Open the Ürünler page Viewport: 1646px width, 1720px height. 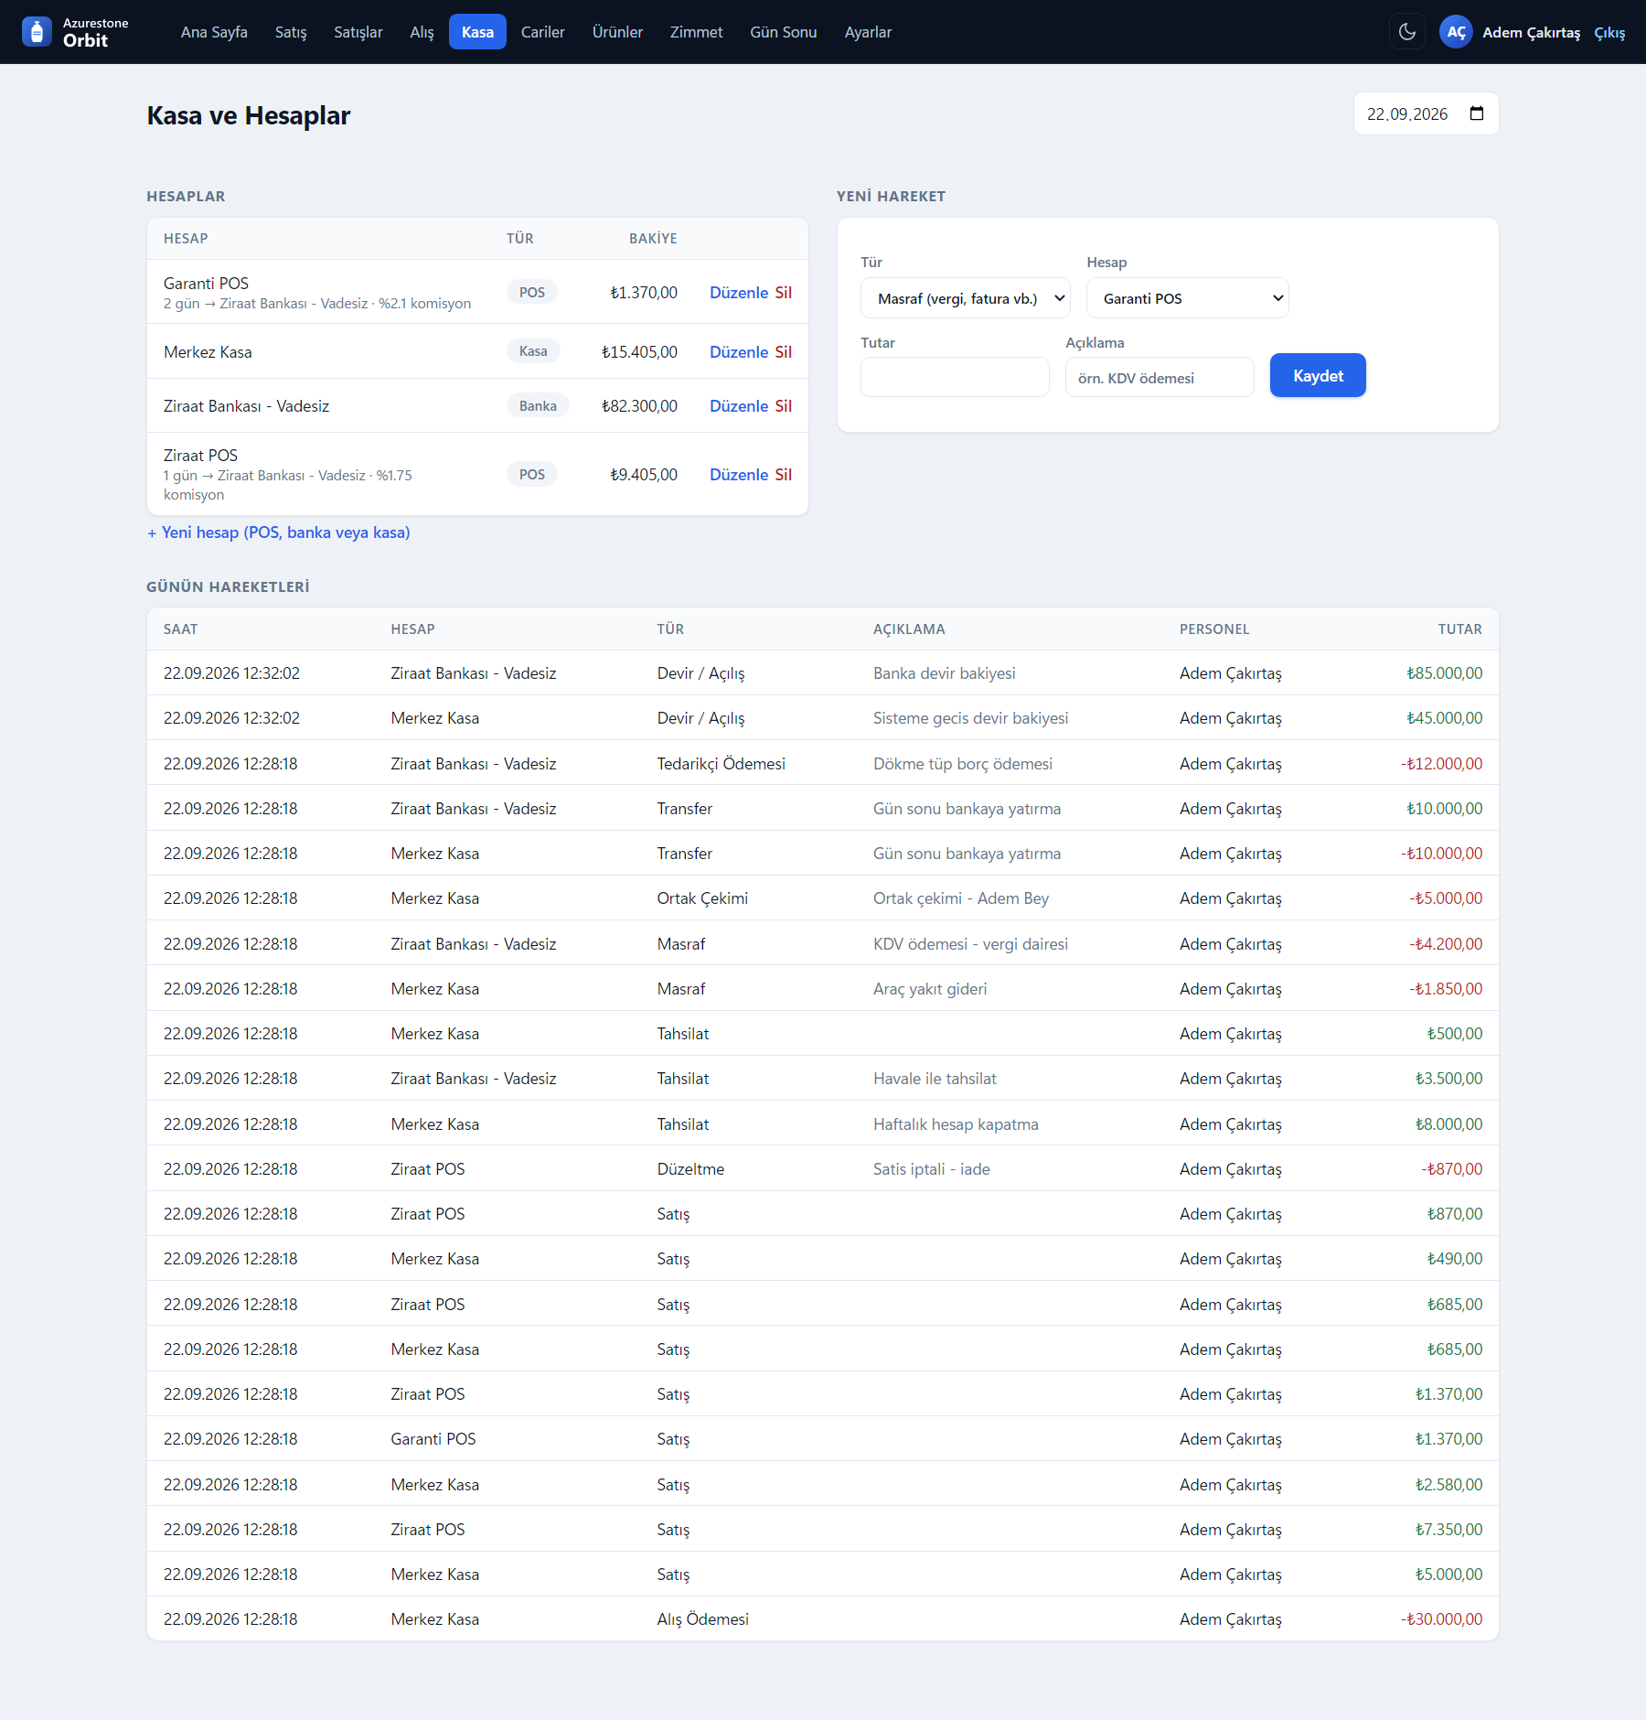[x=617, y=32]
